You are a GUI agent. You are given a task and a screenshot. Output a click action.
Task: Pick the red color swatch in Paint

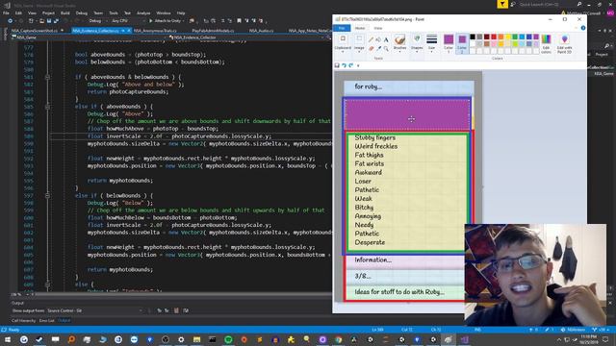coord(494,37)
